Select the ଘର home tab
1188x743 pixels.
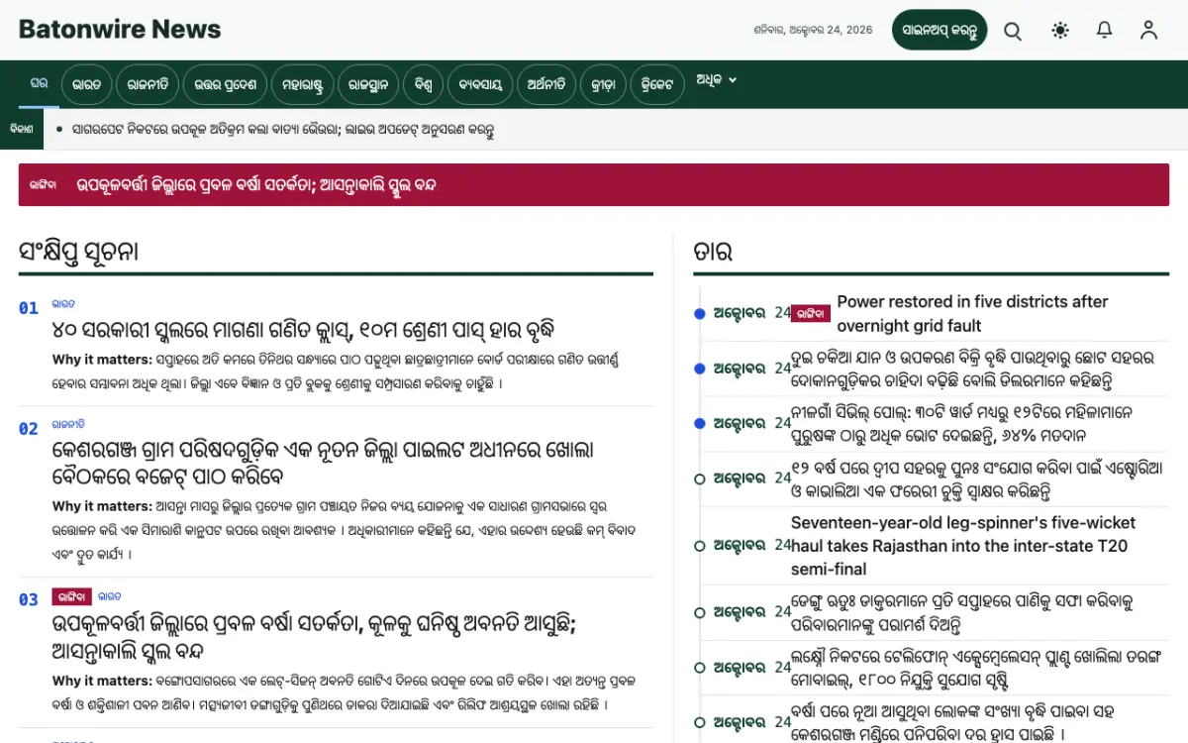coord(39,83)
